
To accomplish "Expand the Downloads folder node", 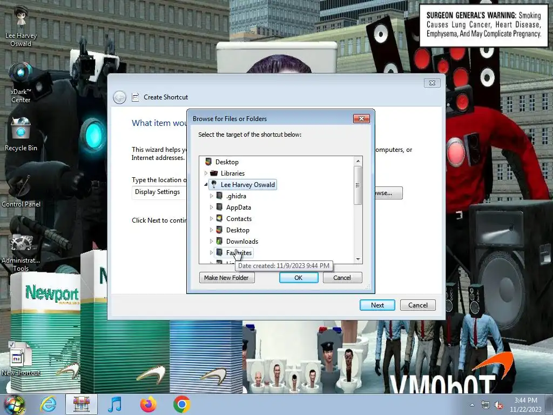I will point(211,242).
